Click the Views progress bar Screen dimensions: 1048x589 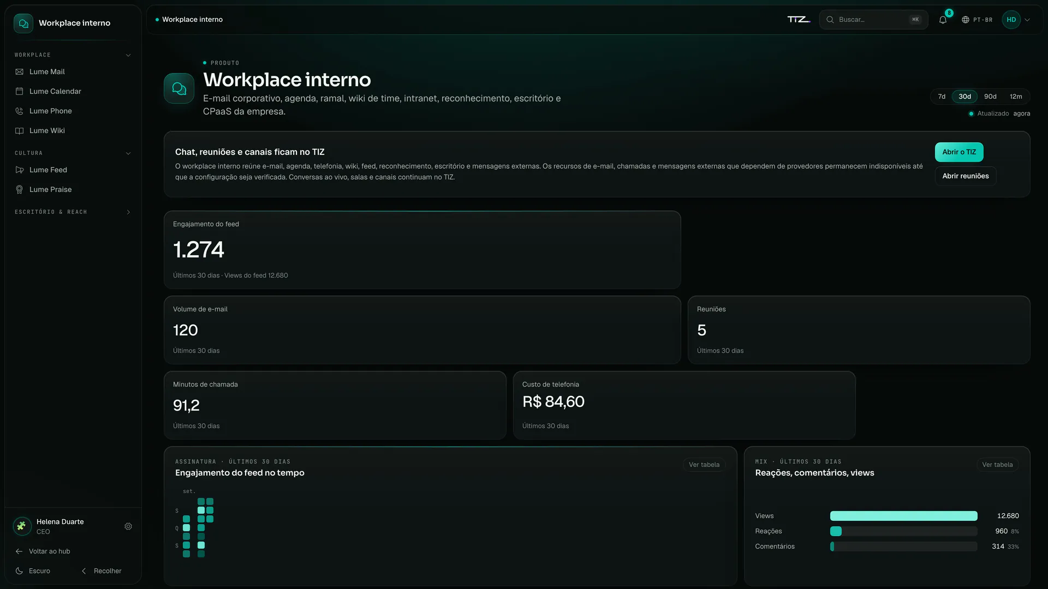[x=903, y=516]
